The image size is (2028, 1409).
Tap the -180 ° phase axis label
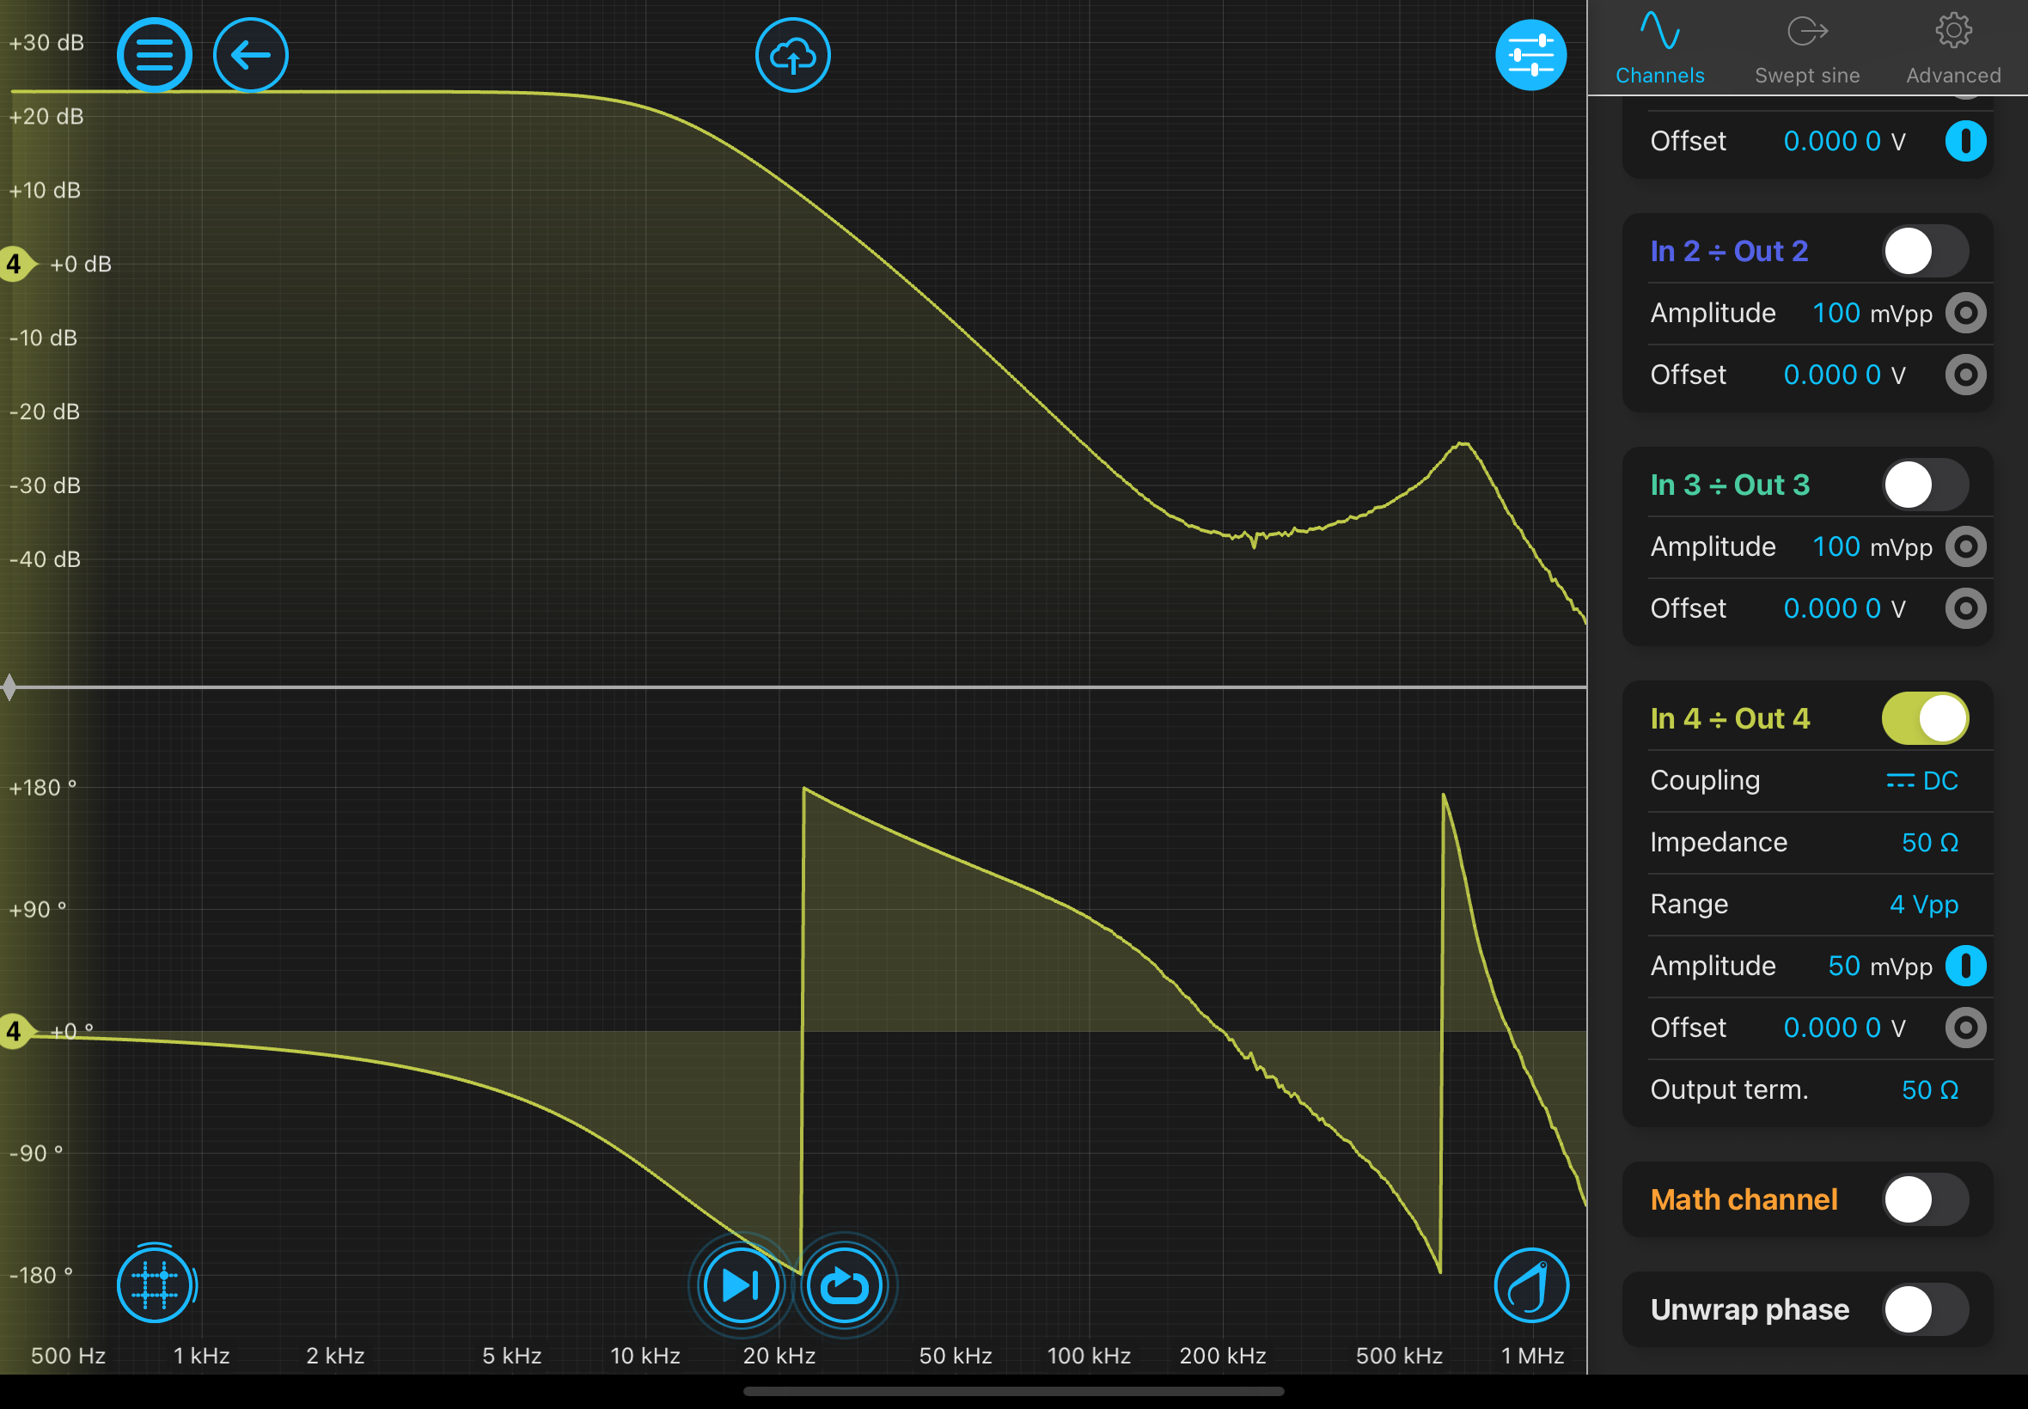[40, 1275]
